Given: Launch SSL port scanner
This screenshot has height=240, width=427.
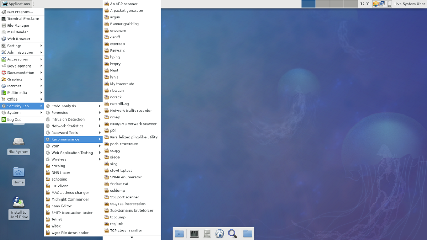Looking at the screenshot, I should 132,197.
